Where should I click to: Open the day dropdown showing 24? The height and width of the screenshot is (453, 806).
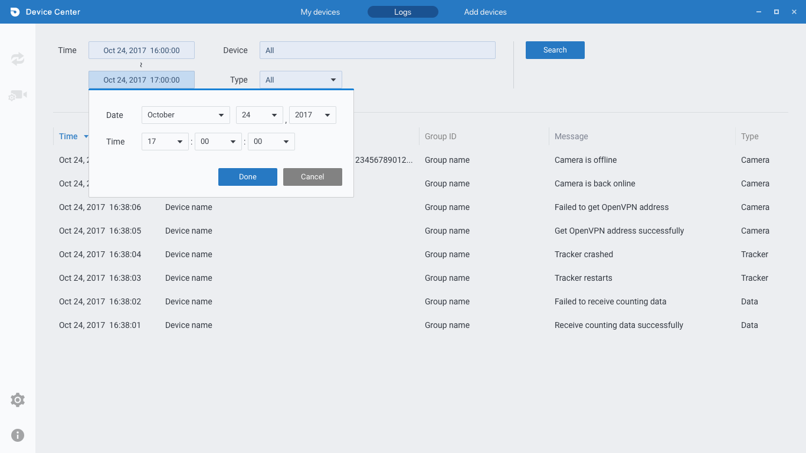click(x=260, y=115)
